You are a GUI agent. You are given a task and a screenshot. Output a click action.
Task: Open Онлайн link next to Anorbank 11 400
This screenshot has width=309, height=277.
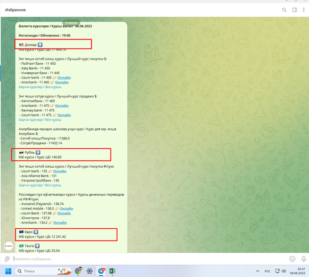tap(62, 82)
